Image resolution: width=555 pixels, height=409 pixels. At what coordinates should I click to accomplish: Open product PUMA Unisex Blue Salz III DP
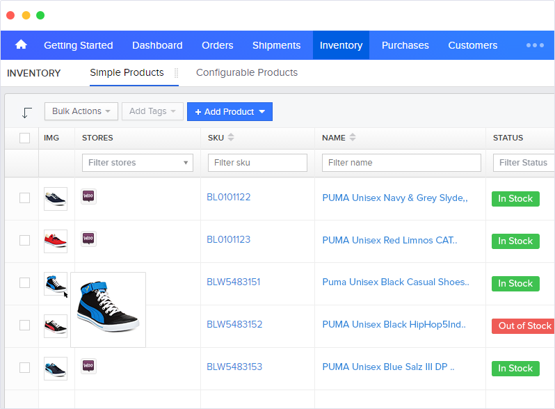[388, 367]
